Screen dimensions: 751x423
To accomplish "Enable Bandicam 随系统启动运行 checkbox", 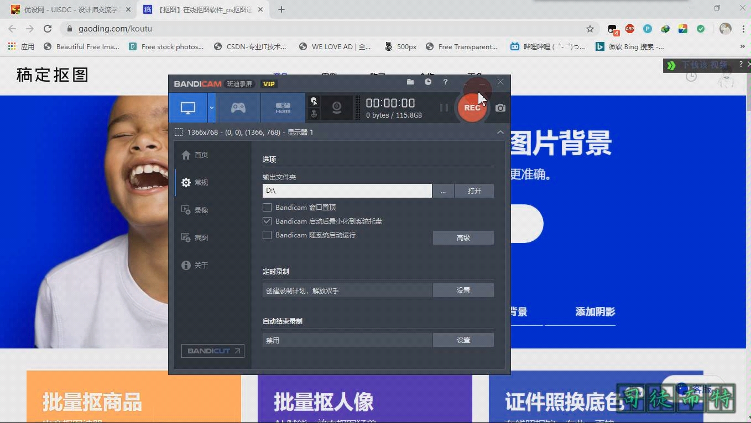I will click(267, 235).
